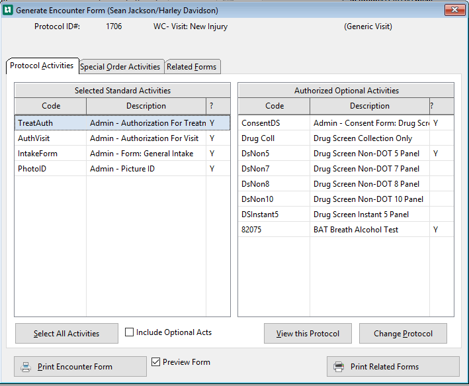469x386 pixels.
Task: Click 'Drug Screen Non-DOT 8 Panel' description
Action: point(366,184)
